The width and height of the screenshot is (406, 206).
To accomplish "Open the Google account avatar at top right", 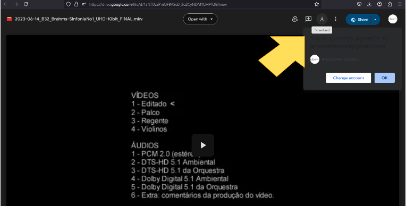I will [x=393, y=19].
